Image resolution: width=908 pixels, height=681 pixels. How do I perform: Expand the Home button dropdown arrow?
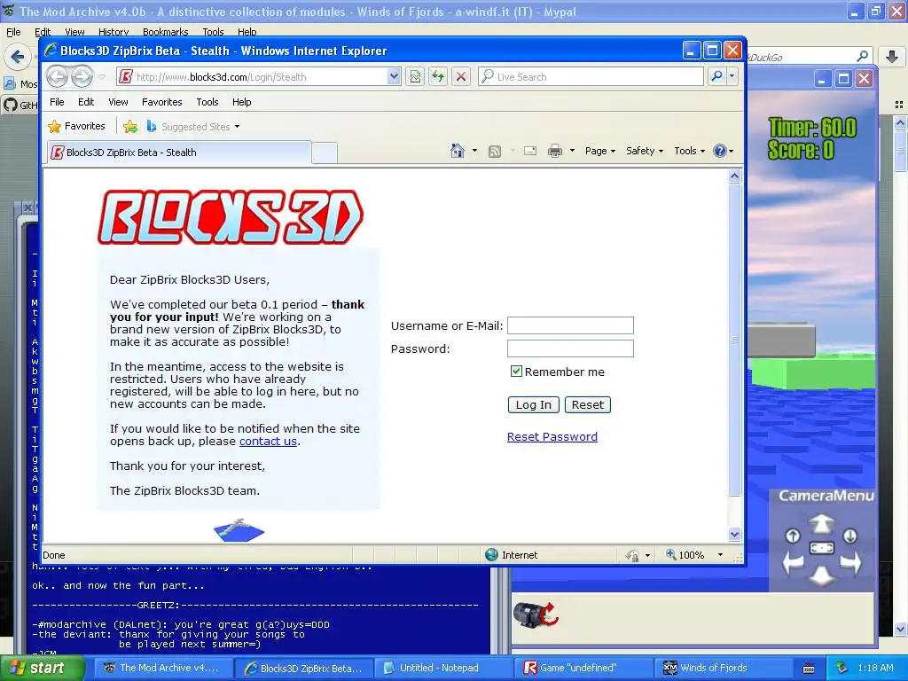point(475,151)
